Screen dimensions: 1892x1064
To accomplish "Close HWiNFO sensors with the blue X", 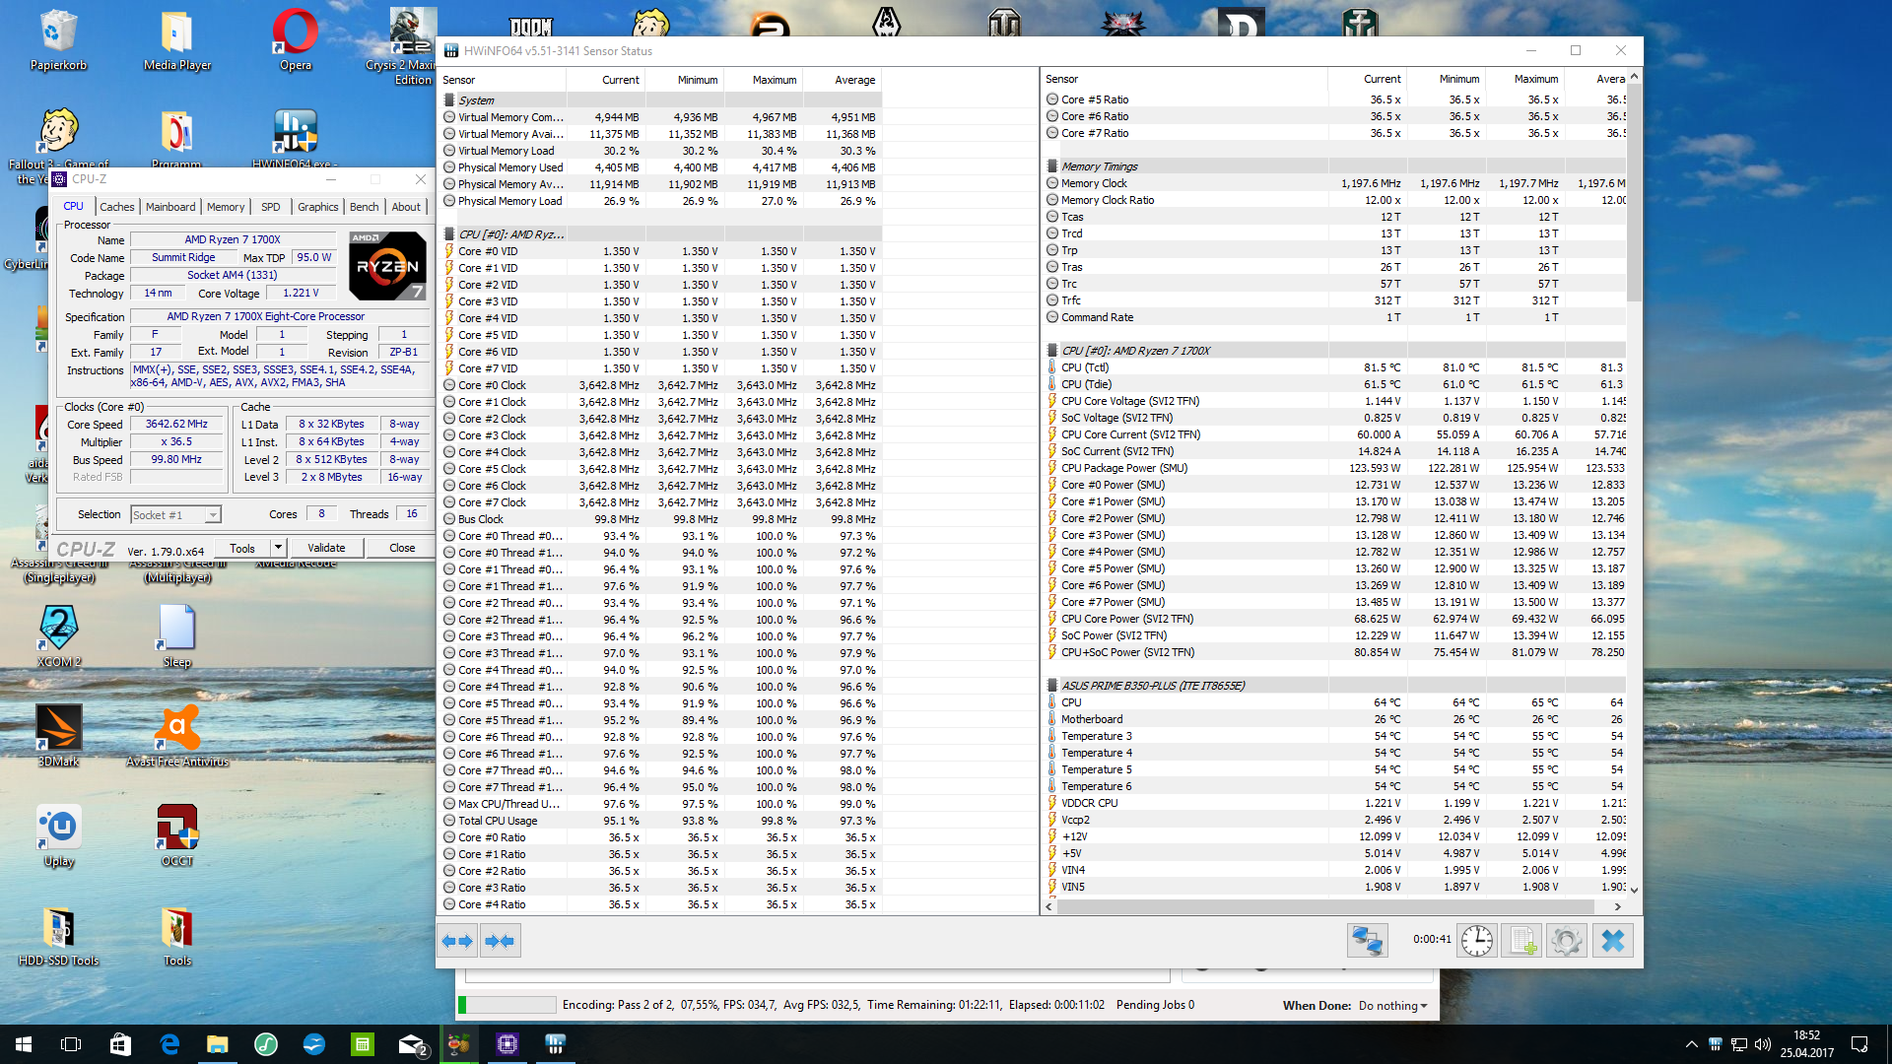I will (1612, 940).
